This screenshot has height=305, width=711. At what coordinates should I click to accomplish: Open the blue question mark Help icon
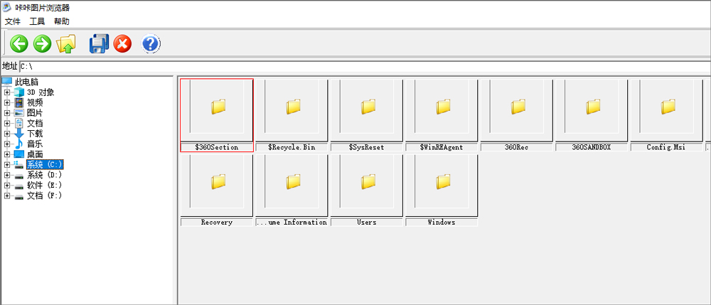pos(151,44)
